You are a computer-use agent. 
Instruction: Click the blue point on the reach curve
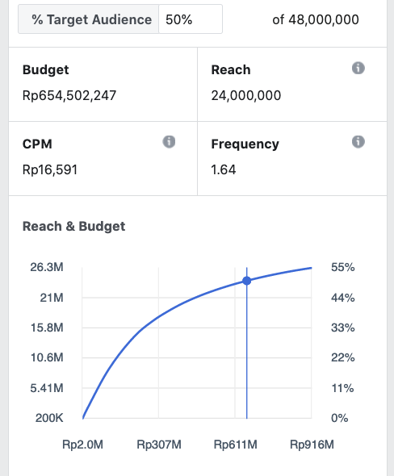tap(247, 281)
